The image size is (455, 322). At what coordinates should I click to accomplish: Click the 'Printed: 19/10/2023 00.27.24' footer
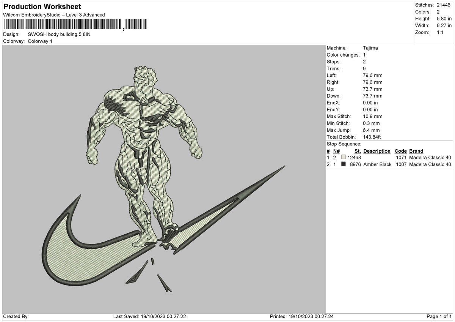coord(302,317)
